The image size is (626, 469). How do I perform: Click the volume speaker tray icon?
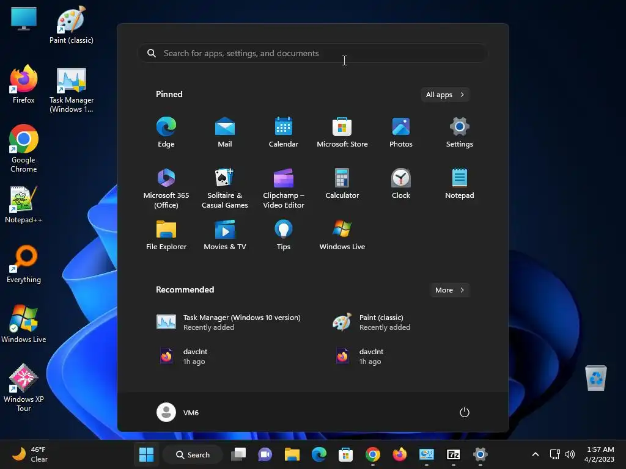[570, 454]
